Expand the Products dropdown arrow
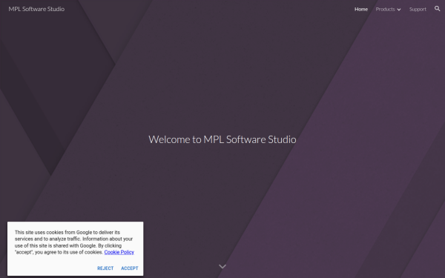445x278 pixels. coord(399,10)
